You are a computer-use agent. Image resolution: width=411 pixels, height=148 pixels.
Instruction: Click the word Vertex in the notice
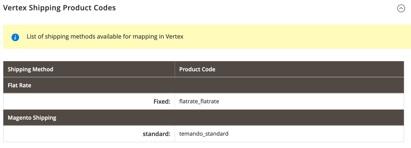(175, 36)
